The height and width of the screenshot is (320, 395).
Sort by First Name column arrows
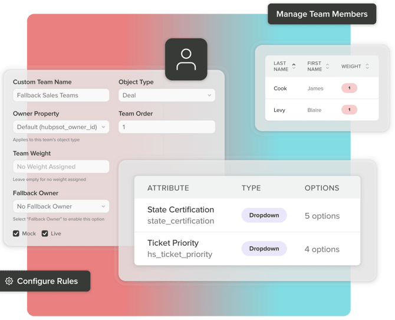(327, 66)
